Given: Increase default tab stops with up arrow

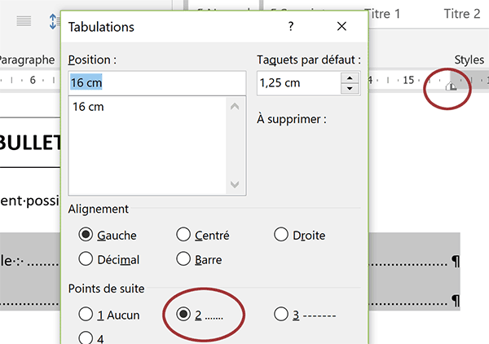Looking at the screenshot, I should tap(350, 77).
